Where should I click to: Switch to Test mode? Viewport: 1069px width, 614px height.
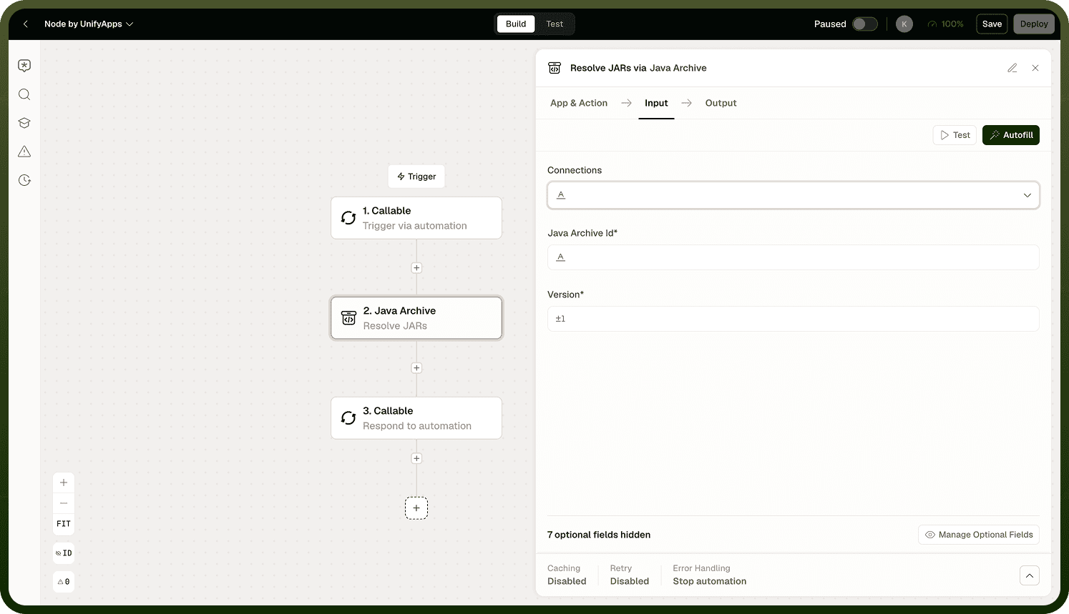pos(555,24)
